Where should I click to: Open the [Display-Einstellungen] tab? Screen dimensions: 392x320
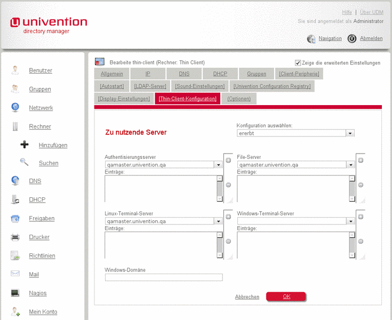[x=124, y=99]
